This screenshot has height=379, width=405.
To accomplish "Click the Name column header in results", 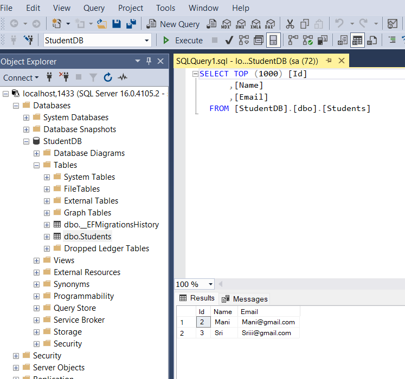I will coord(224,312).
